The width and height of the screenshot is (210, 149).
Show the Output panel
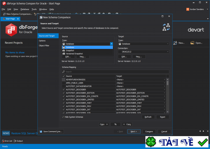click(x=18, y=141)
